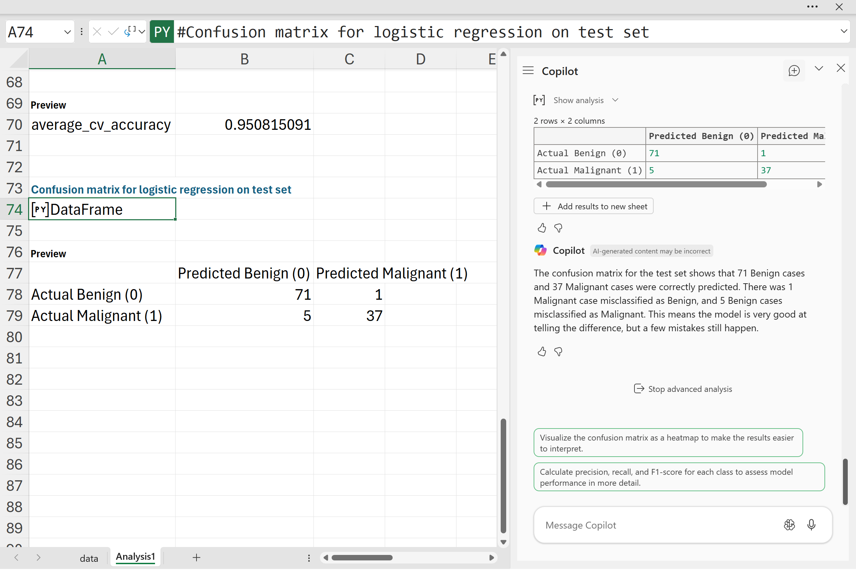Viewport: 856px width, 570px height.
Task: Click the microphone icon in message box
Action: click(811, 524)
